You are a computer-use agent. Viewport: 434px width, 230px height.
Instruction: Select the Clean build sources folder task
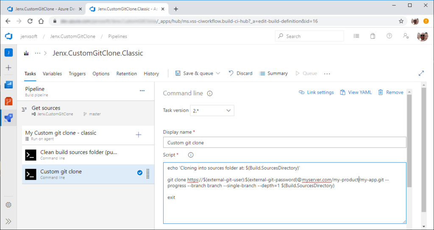(88, 154)
